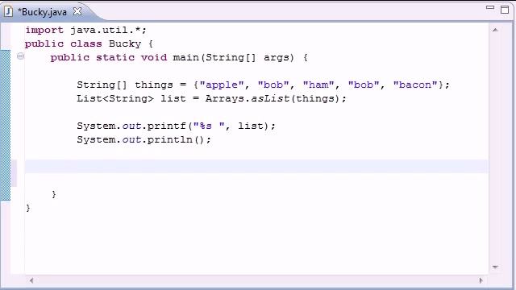Click the "ham" string literal
The image size is (516, 290).
(x=318, y=85)
